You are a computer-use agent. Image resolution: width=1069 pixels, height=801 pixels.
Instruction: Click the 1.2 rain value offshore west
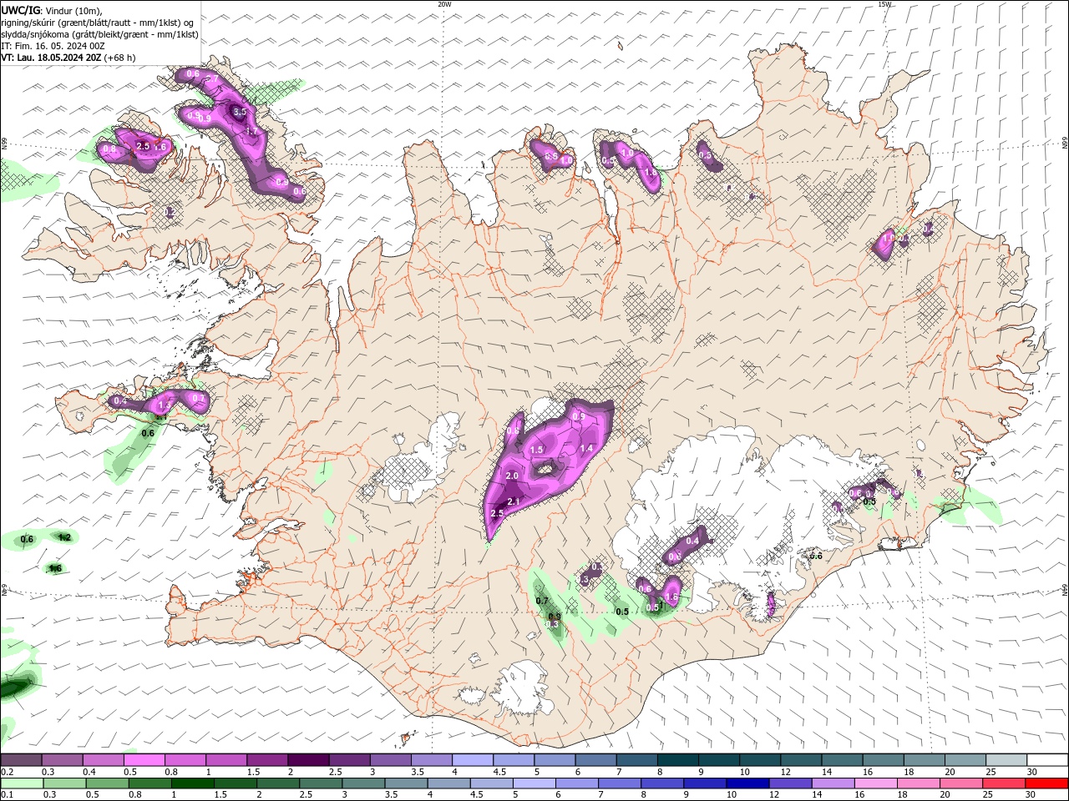(64, 537)
